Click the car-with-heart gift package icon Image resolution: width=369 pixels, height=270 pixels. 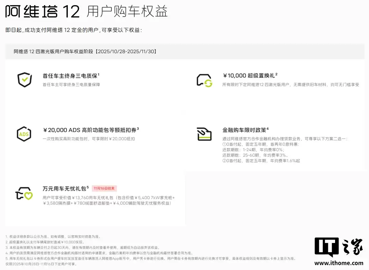(24, 193)
